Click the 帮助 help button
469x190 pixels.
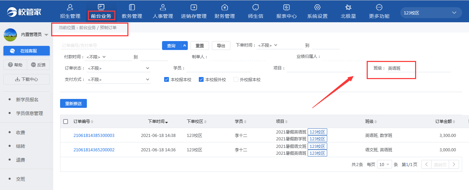coord(15,65)
